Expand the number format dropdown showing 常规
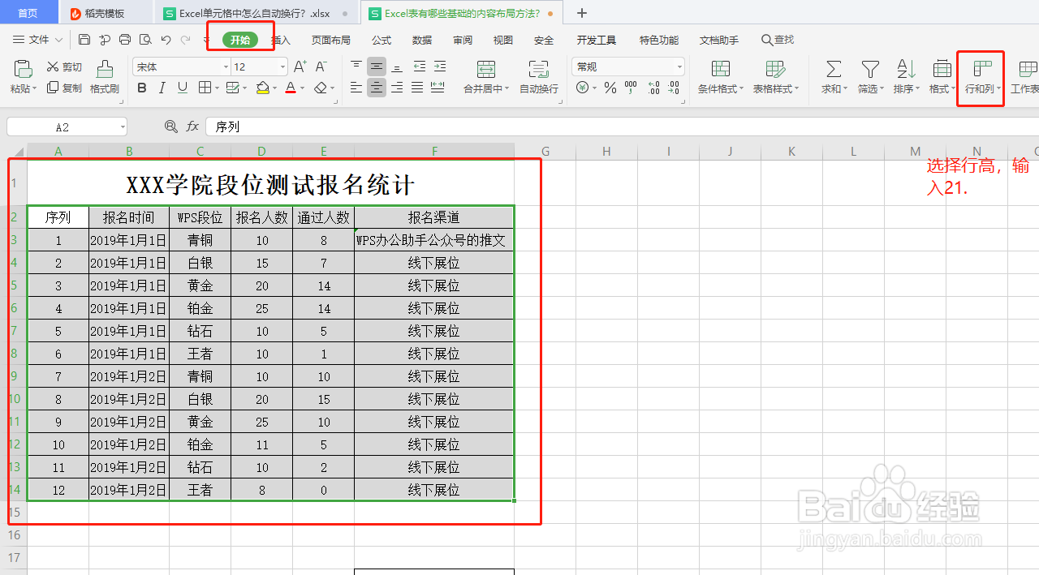 click(x=679, y=66)
